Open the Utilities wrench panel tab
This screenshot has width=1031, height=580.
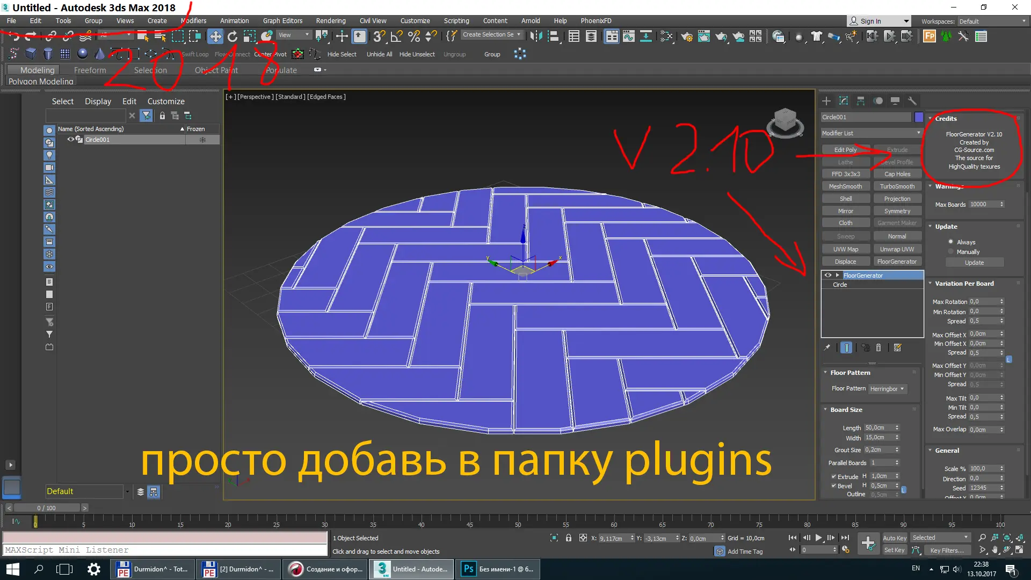click(912, 101)
